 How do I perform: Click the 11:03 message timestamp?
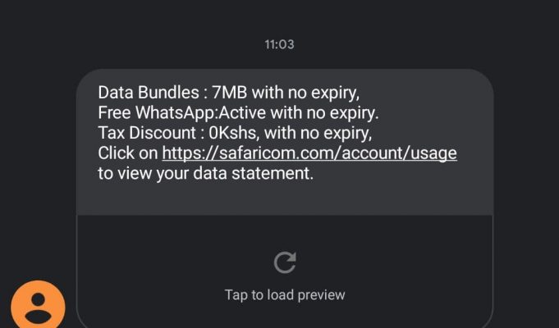point(279,44)
